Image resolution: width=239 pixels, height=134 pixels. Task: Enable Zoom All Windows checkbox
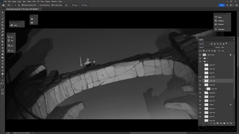[39, 5]
